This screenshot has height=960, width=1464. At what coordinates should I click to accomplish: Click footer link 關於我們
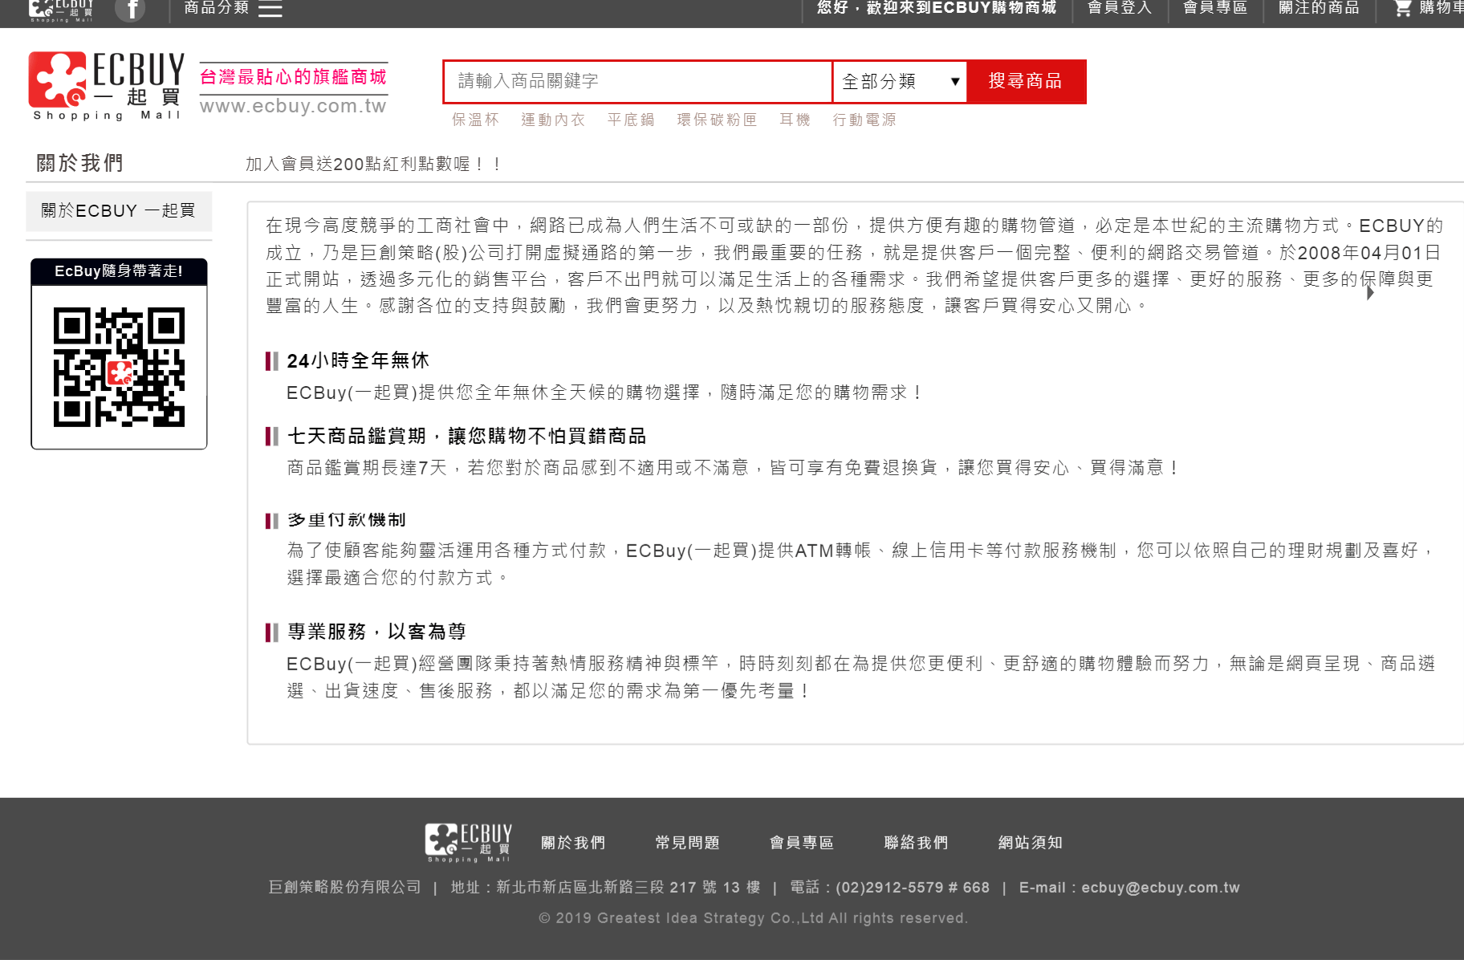click(573, 843)
